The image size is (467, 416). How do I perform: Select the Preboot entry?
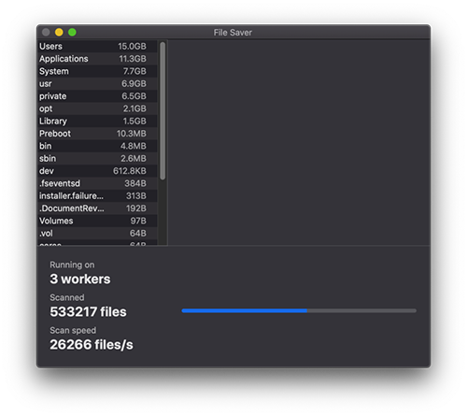pos(97,134)
